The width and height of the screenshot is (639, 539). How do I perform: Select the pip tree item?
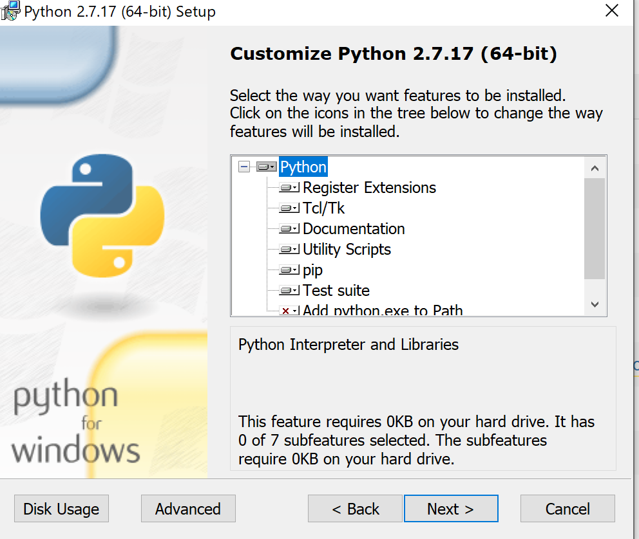click(312, 270)
